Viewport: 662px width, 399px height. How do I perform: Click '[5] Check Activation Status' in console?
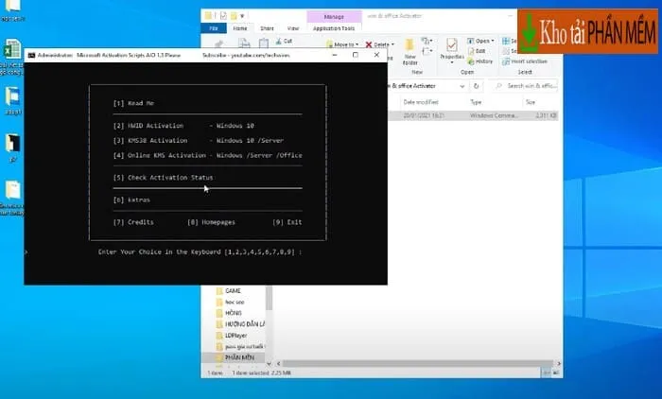[163, 178]
